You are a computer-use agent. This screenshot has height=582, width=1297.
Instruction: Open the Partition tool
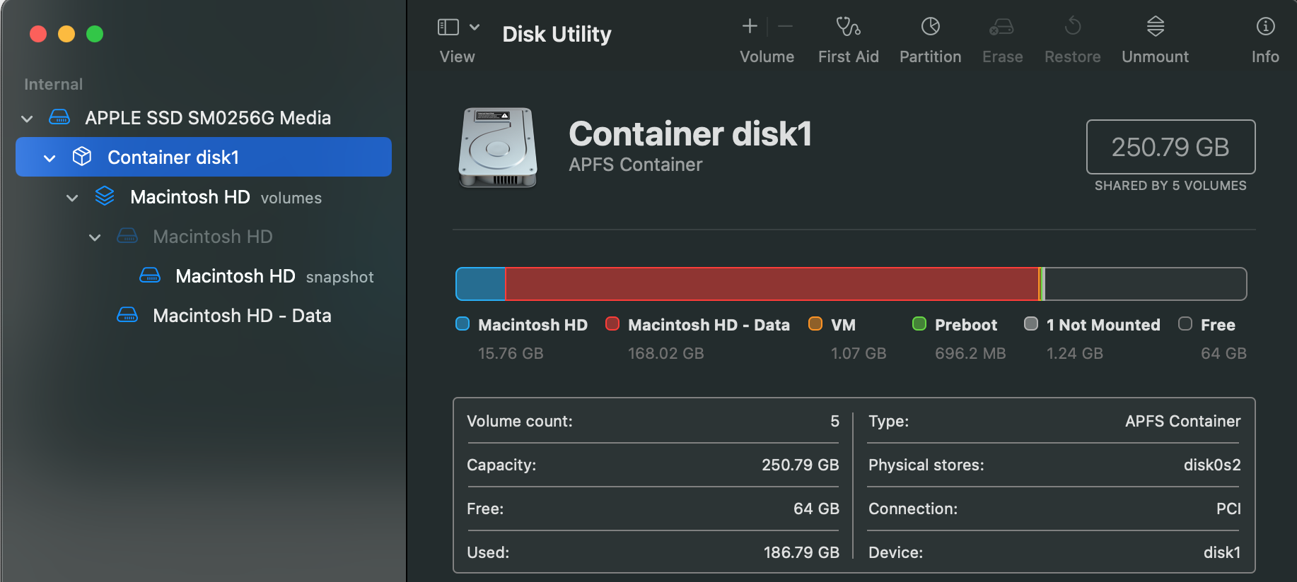[x=930, y=28]
